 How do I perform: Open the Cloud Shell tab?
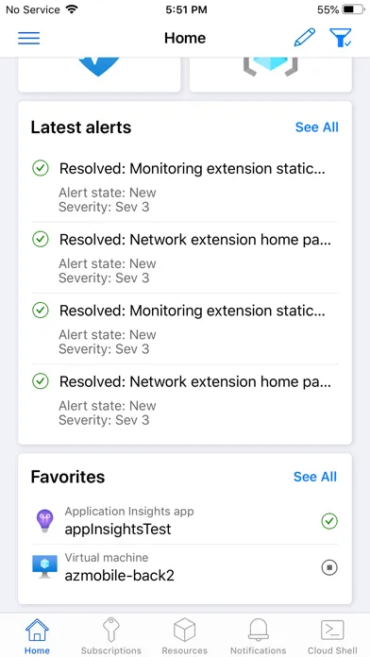pos(332,636)
